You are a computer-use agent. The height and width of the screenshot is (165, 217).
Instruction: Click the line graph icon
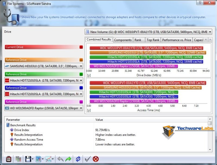click(49, 159)
